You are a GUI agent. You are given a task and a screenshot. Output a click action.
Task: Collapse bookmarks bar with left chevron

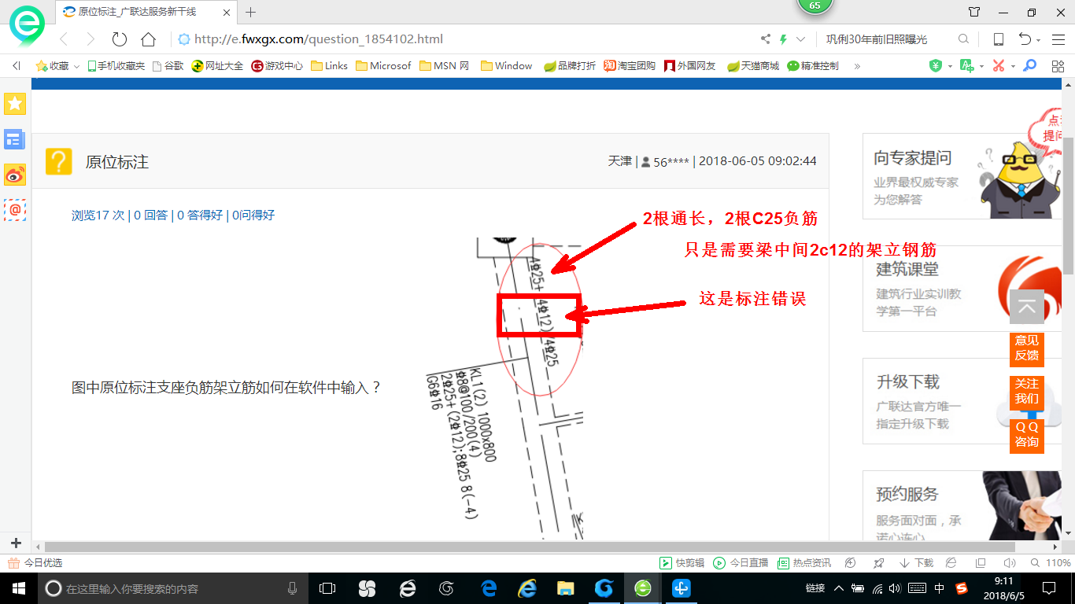[17, 66]
